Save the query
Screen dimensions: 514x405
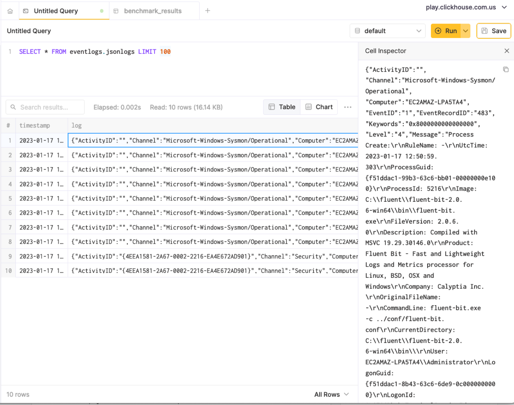(493, 31)
